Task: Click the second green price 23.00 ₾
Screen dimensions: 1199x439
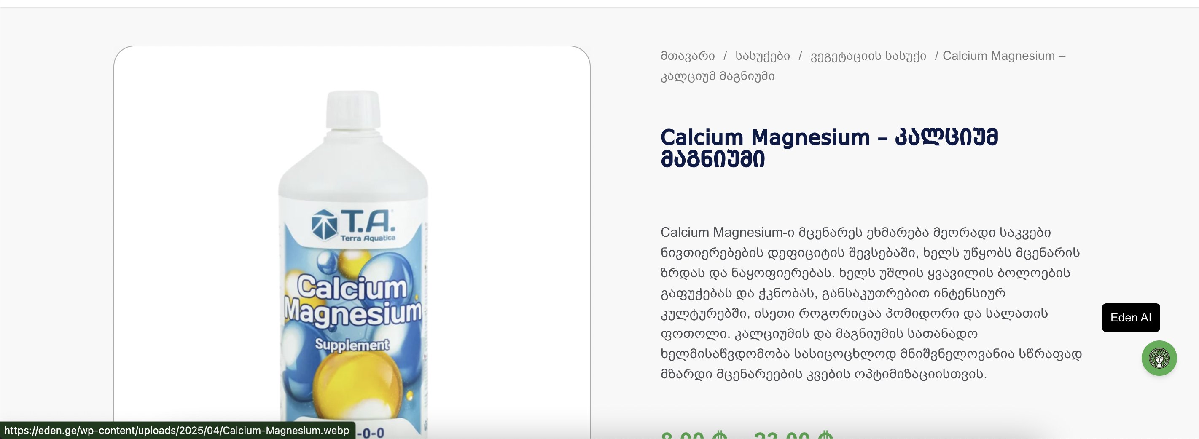Action: [793, 435]
